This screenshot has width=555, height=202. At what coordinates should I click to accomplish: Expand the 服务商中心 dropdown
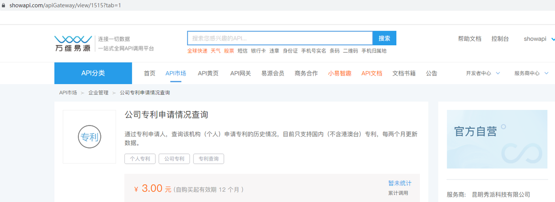pos(531,73)
